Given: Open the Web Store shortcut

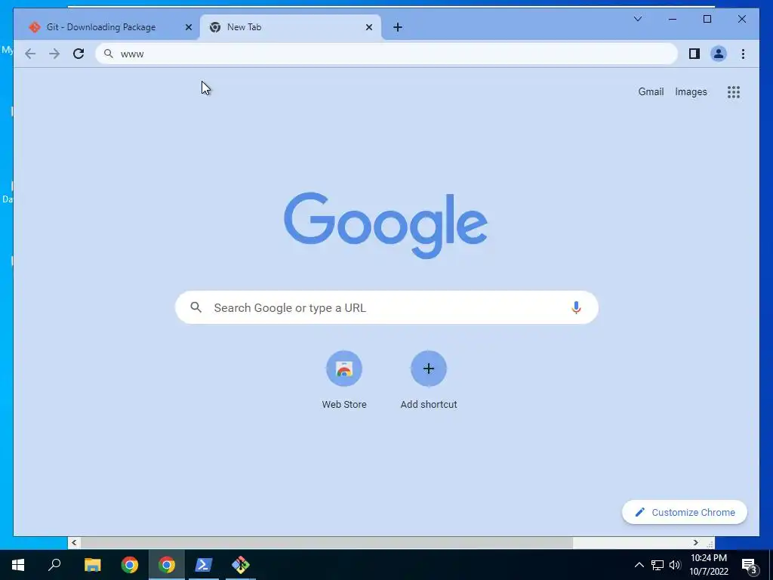Looking at the screenshot, I should click(x=344, y=380).
